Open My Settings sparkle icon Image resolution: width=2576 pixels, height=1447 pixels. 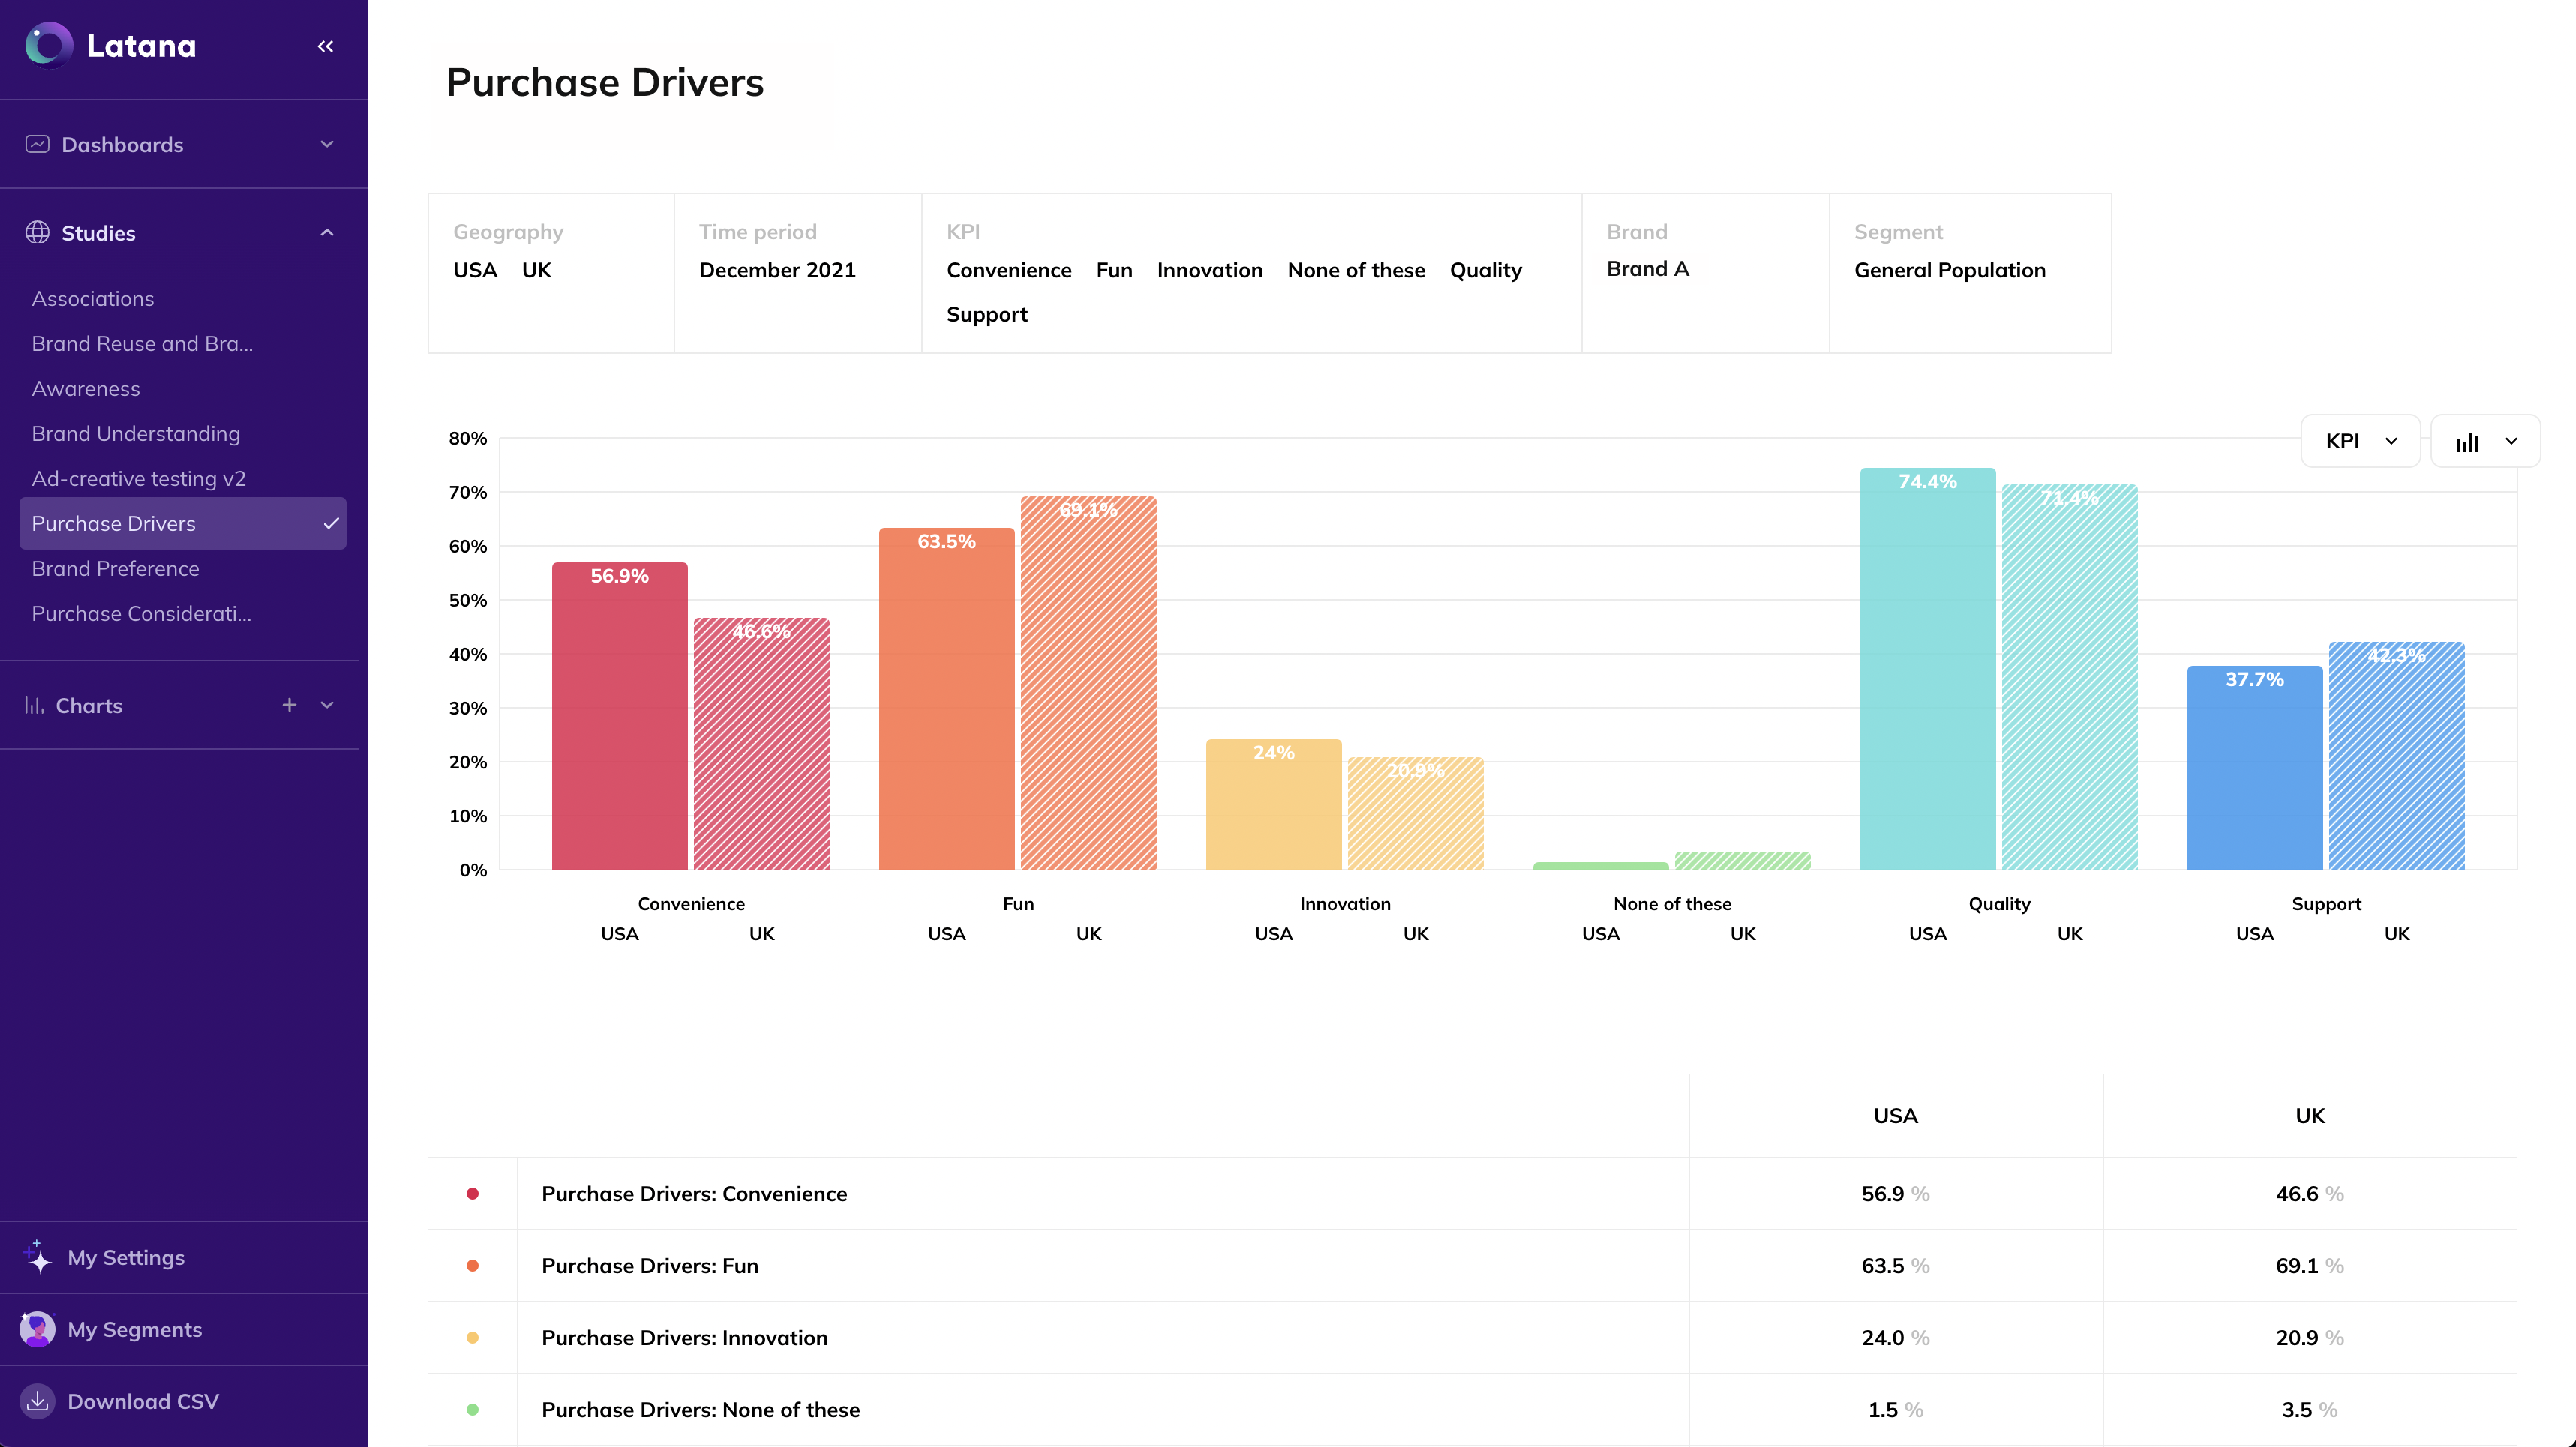click(x=38, y=1257)
